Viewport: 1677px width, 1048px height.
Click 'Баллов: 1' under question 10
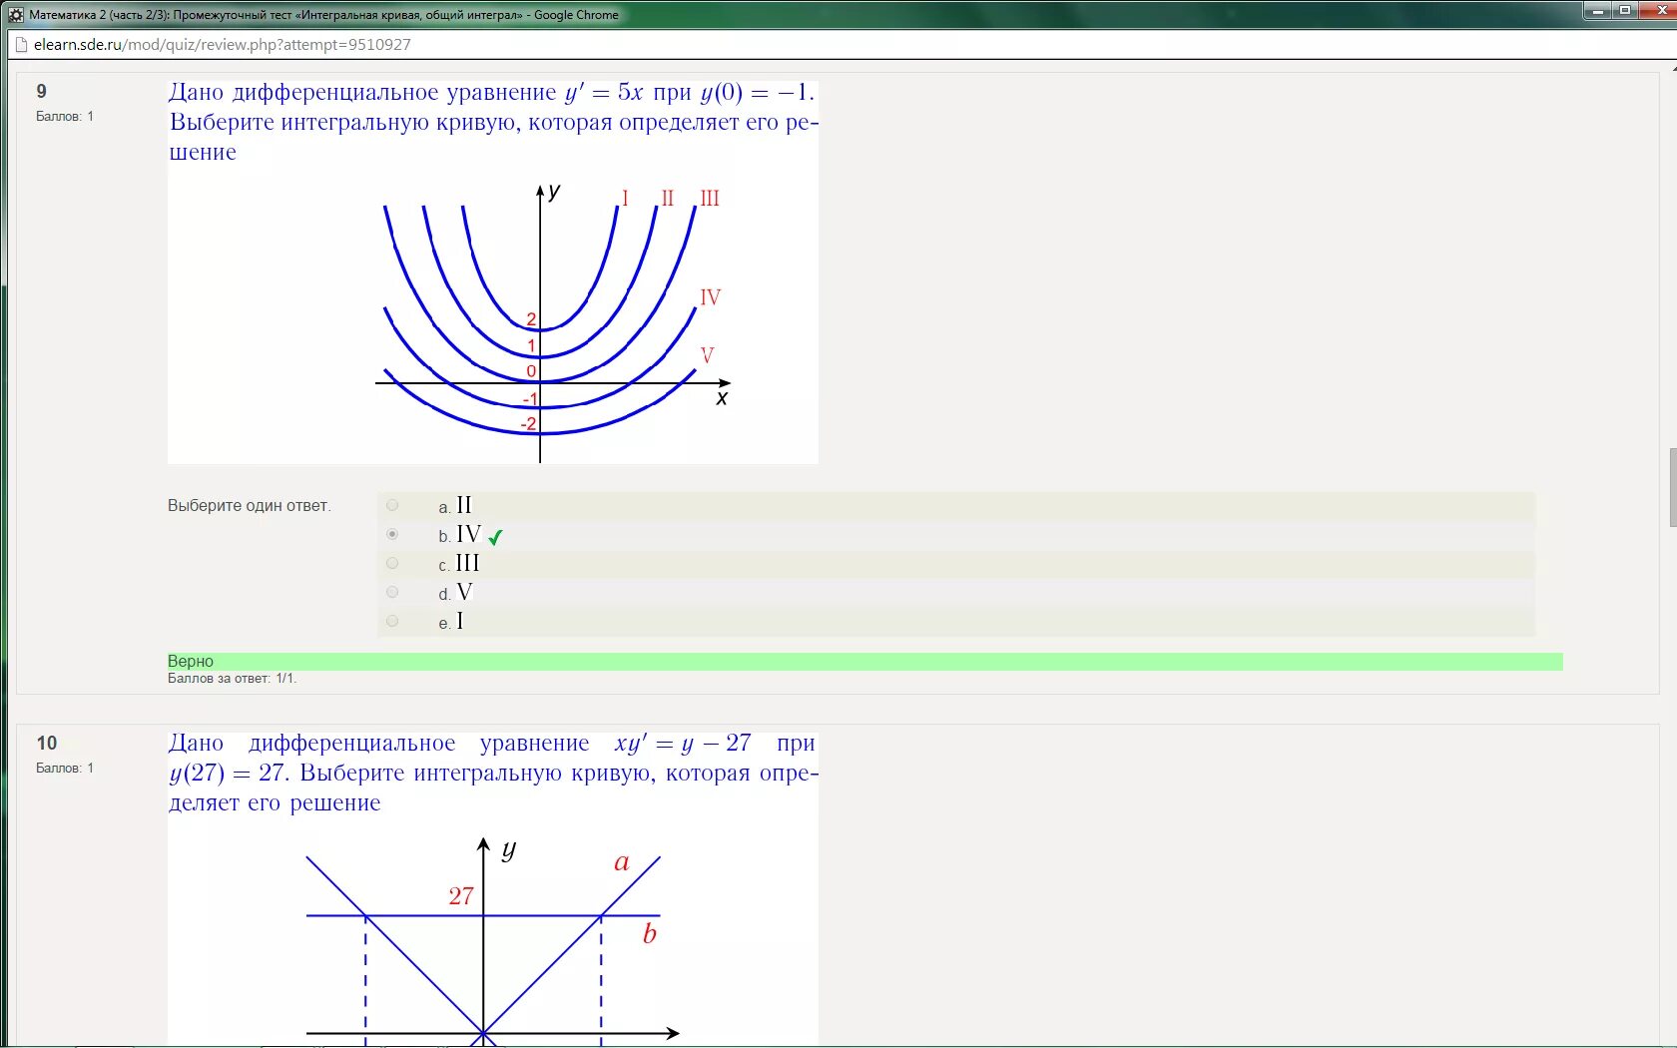[65, 769]
